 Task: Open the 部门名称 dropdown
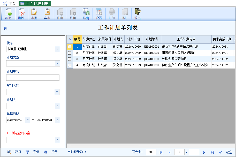(57, 92)
